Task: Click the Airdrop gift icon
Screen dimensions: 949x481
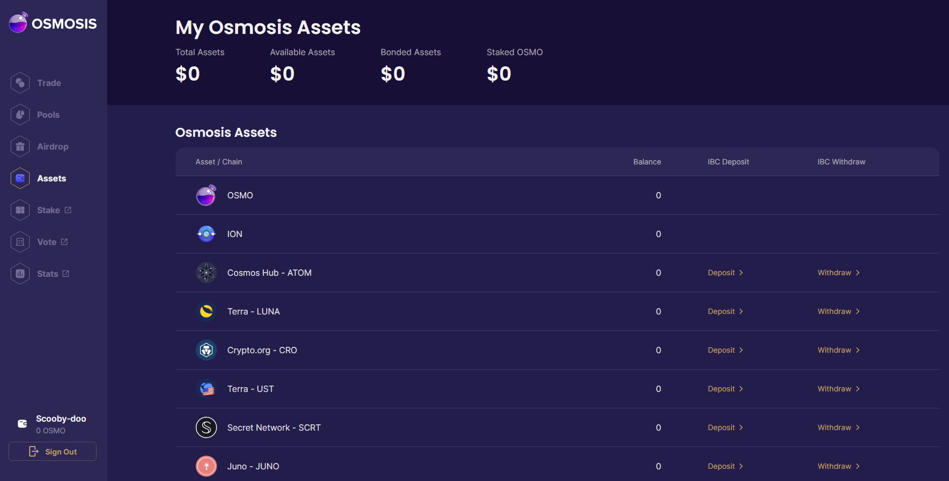Action: (x=20, y=146)
